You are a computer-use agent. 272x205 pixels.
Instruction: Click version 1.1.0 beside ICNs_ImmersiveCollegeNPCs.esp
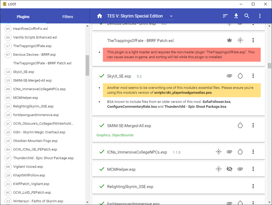point(177,152)
